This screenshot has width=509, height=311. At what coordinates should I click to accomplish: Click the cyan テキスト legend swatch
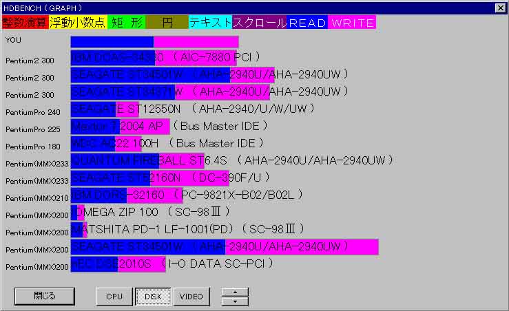pyautogui.click(x=211, y=23)
